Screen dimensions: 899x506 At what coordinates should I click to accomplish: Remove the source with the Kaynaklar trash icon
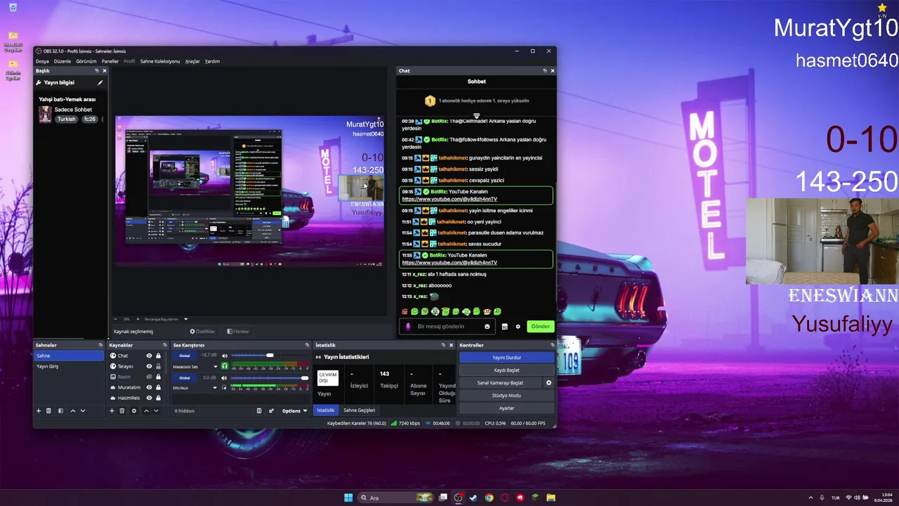(122, 410)
